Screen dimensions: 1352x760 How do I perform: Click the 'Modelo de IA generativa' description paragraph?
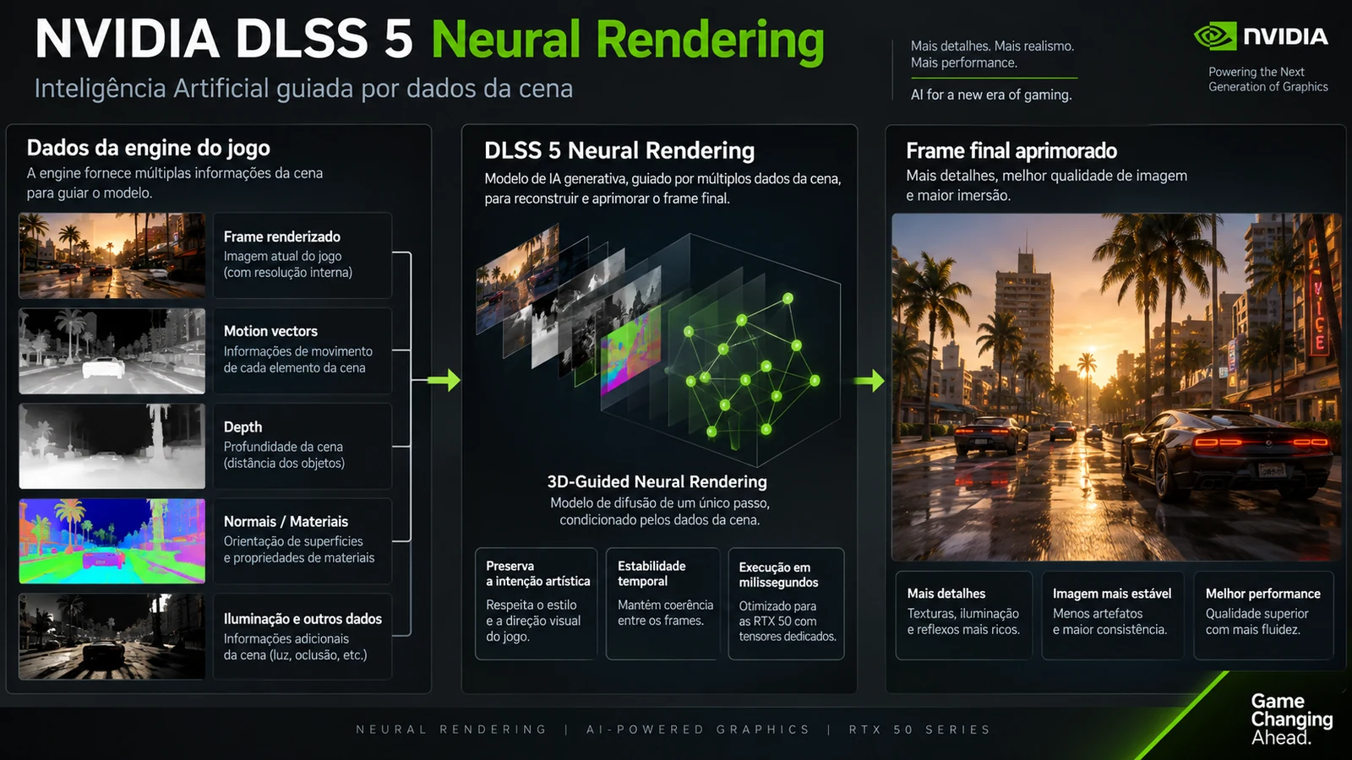pos(662,188)
